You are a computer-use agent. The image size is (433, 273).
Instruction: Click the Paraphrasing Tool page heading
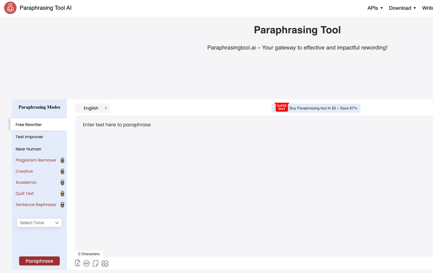point(297,30)
